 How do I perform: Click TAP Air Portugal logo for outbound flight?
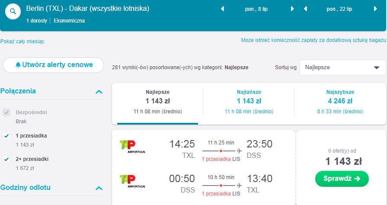click(x=133, y=147)
